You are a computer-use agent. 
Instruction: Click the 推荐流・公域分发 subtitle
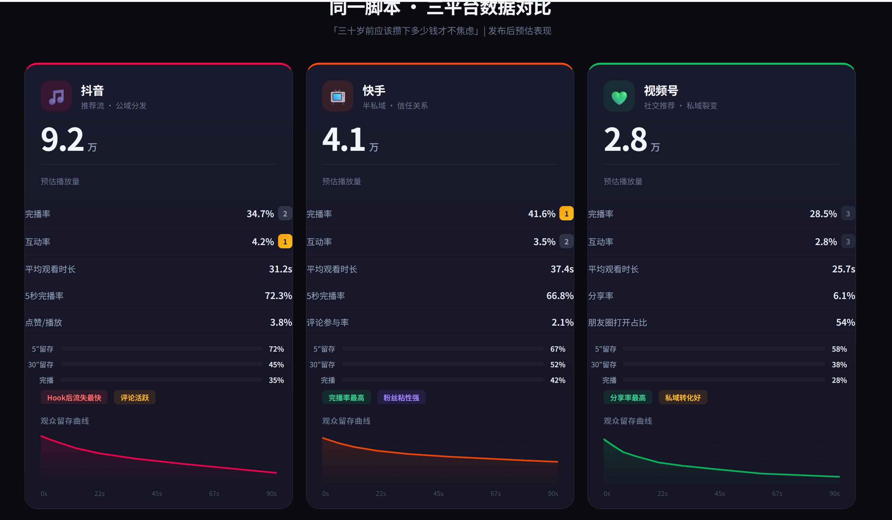[114, 106]
